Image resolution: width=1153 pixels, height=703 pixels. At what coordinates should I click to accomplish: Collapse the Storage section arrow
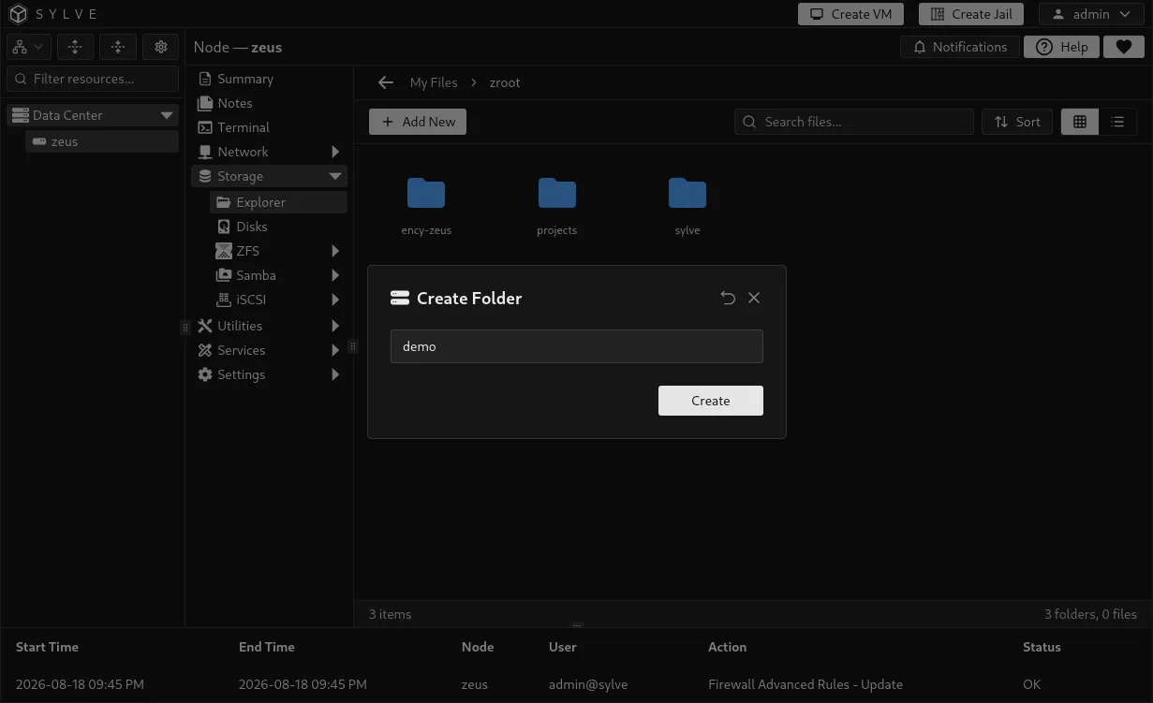(335, 176)
